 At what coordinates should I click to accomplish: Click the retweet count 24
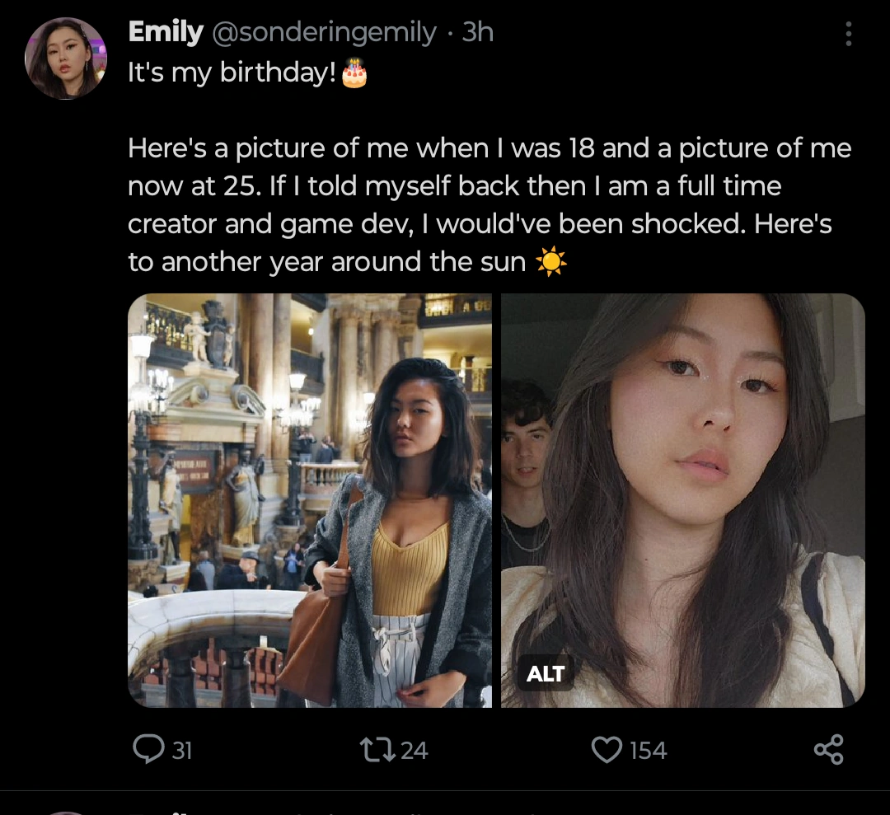(x=414, y=750)
